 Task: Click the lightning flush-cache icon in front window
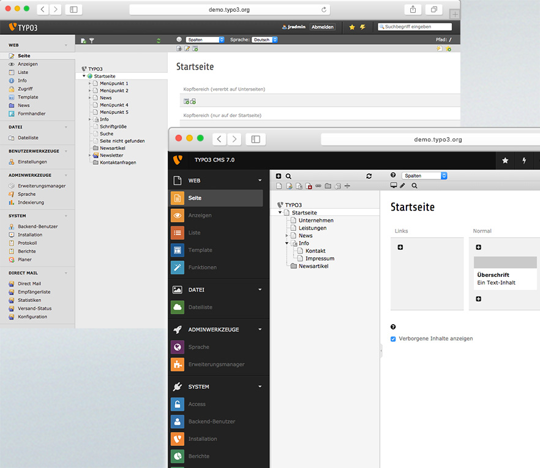click(x=524, y=160)
